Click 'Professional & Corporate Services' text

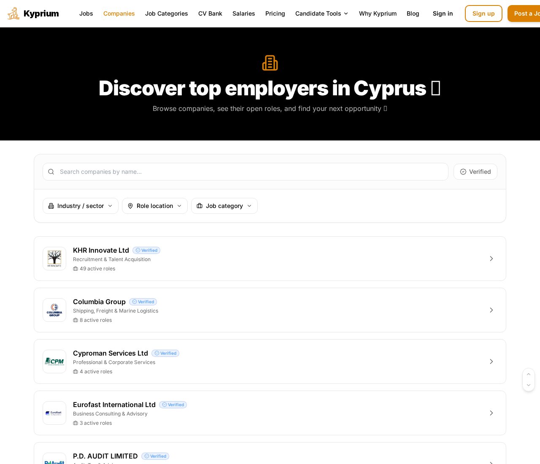114,362
